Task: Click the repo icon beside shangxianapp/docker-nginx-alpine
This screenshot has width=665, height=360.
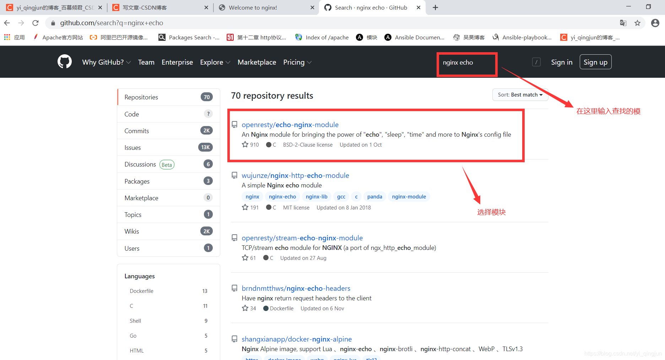Action: coord(234,339)
